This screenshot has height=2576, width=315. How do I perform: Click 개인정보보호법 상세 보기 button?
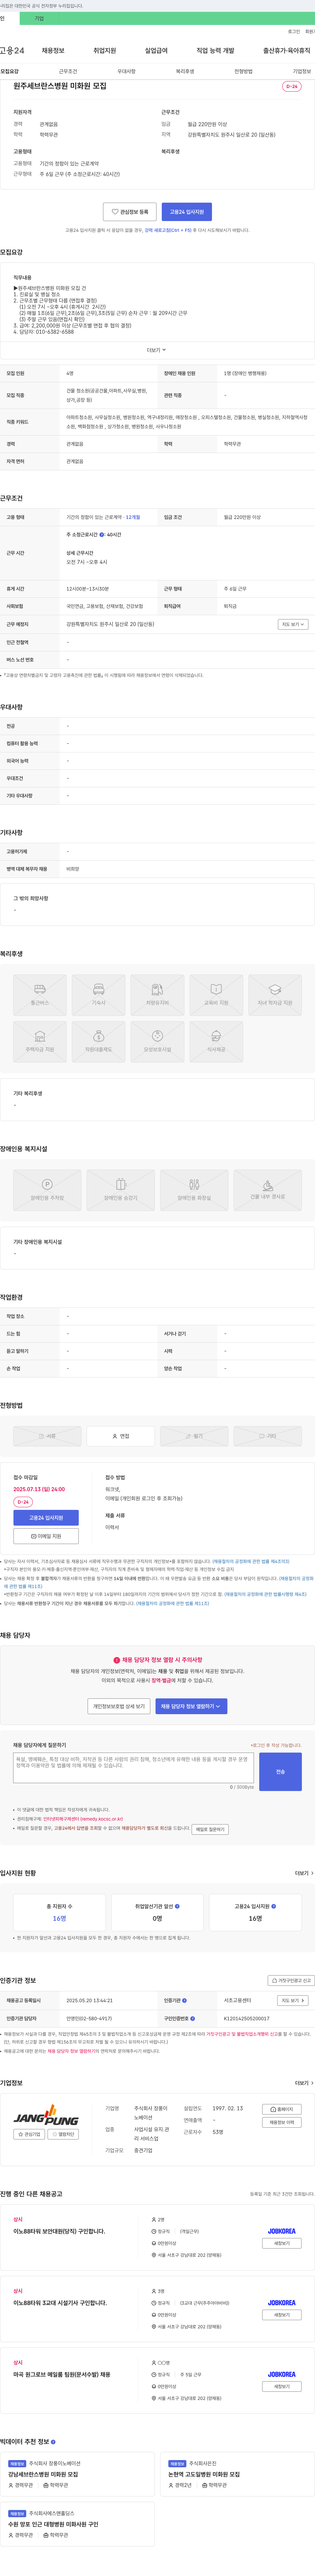(119, 1706)
